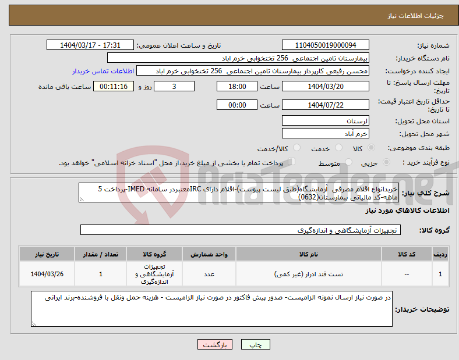Toggle the اسناد خزانه اسلامی payment checkbox
Viewport: 459px width, 360px height.
(x=292, y=162)
